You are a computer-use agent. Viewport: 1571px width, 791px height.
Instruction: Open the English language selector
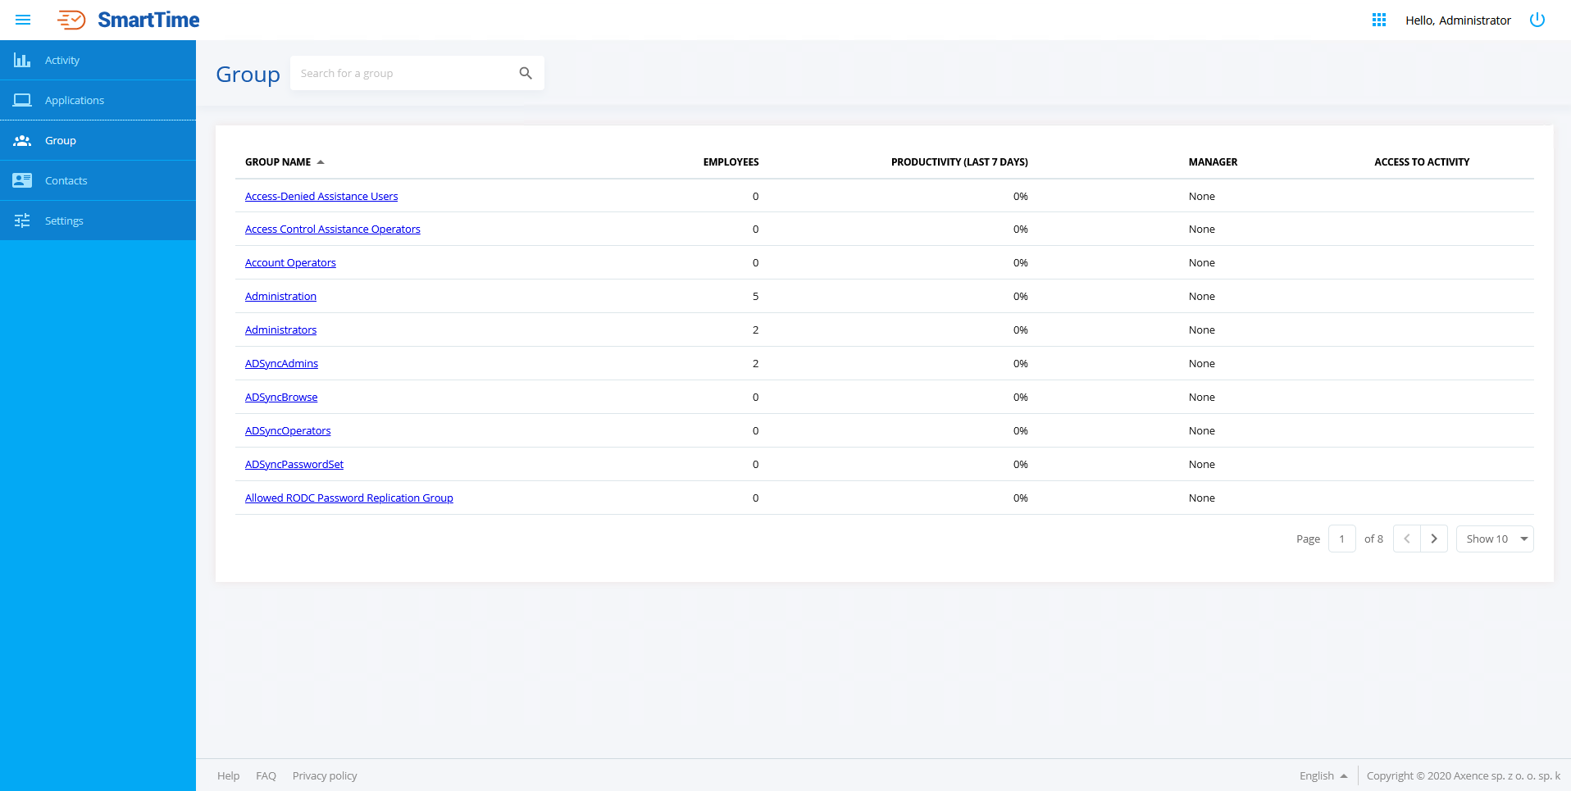coord(1323,775)
